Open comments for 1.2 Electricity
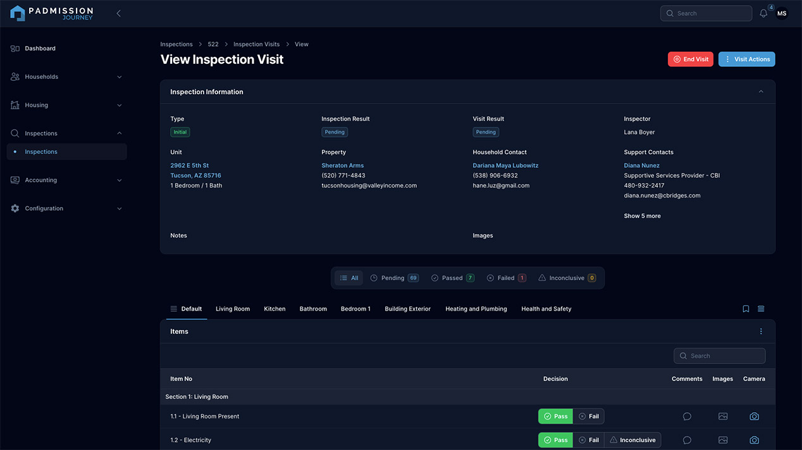The image size is (802, 450). click(687, 441)
